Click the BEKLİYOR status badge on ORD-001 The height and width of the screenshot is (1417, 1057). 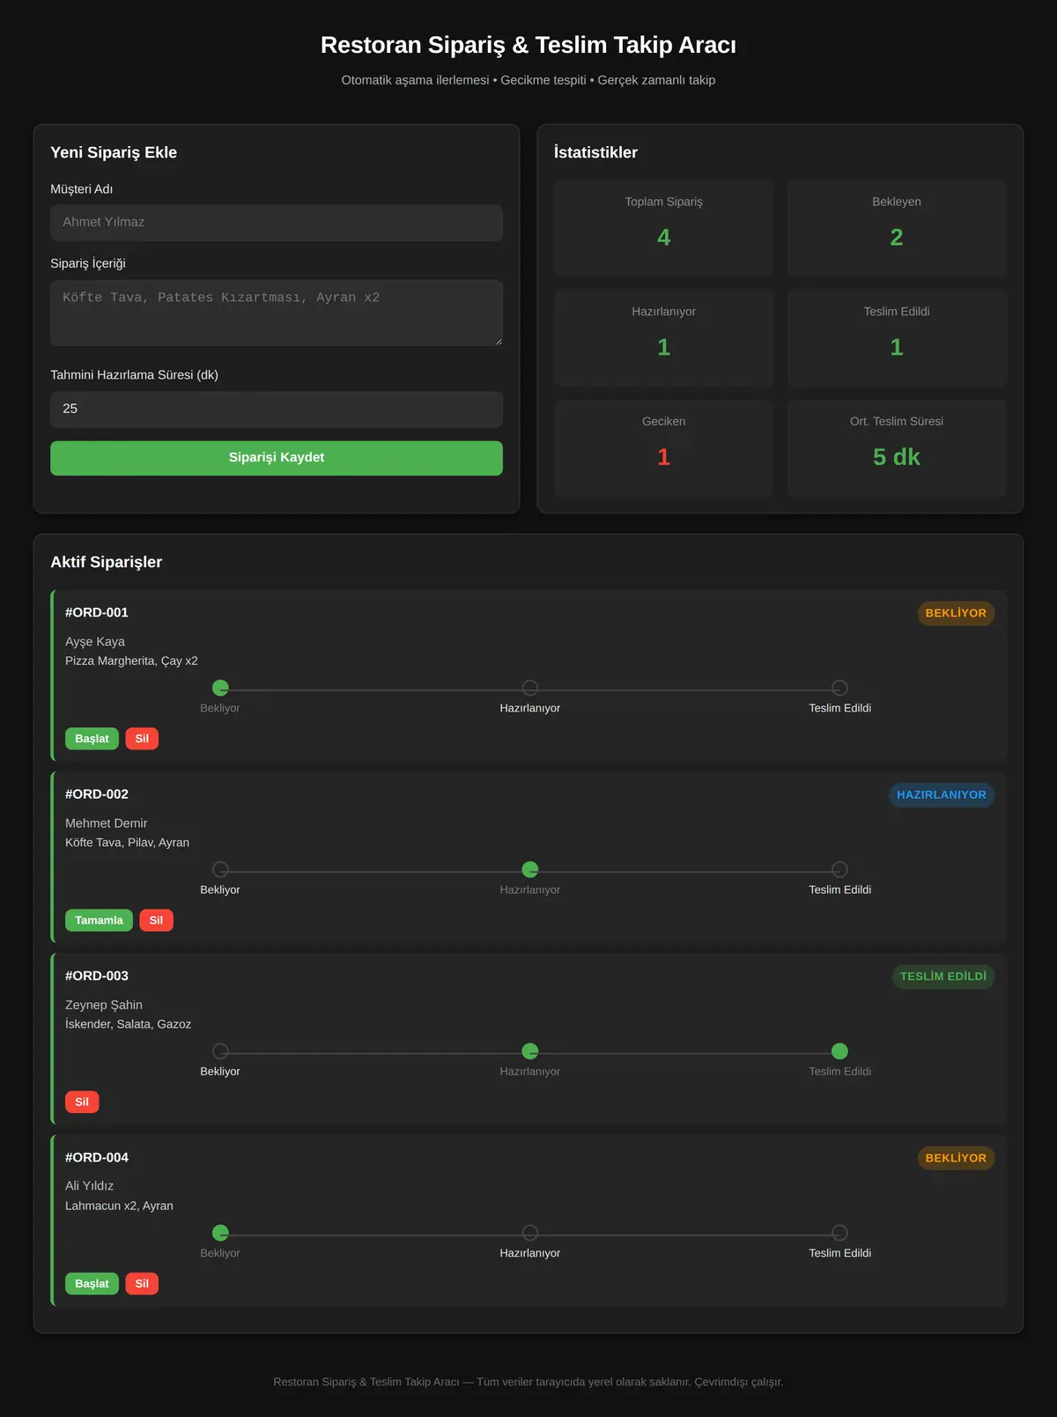pyautogui.click(x=956, y=613)
